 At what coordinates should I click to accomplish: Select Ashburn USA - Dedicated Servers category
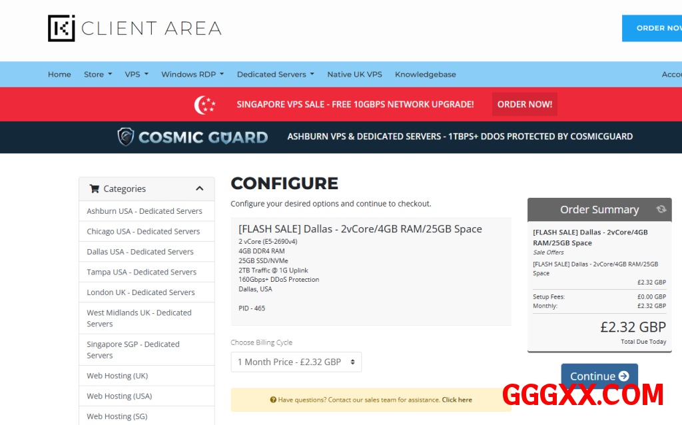(145, 211)
